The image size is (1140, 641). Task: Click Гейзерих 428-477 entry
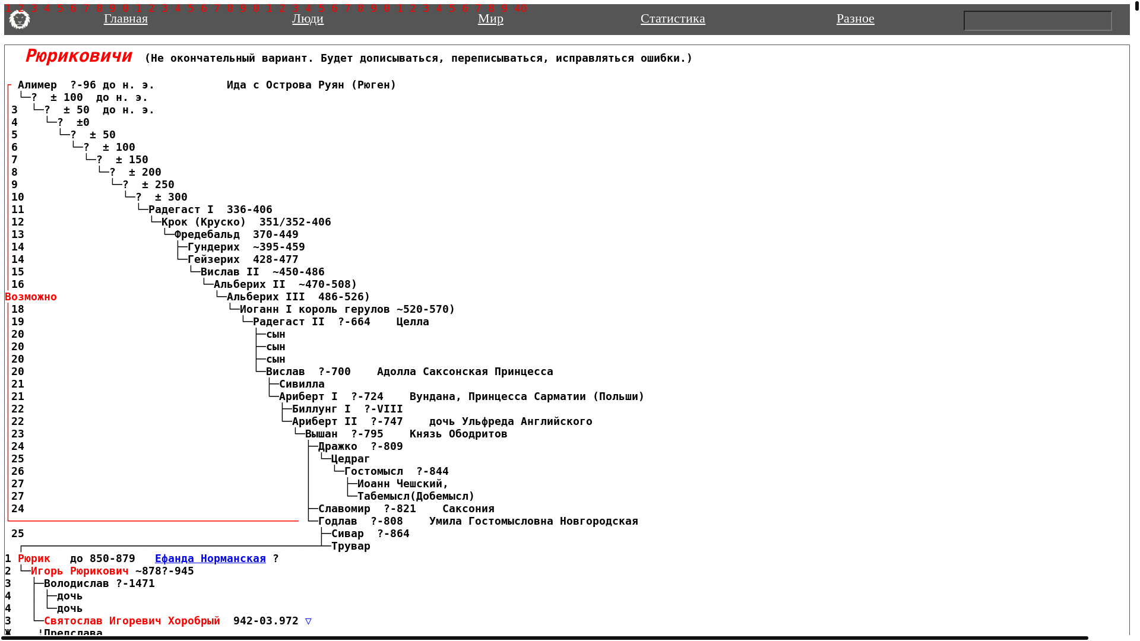pos(243,259)
